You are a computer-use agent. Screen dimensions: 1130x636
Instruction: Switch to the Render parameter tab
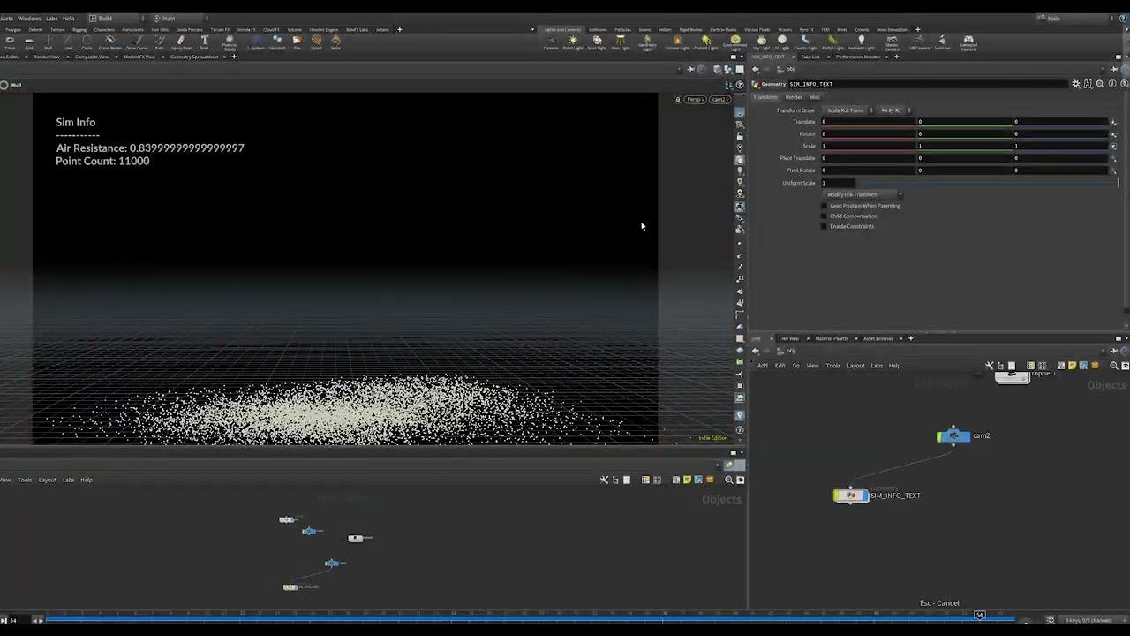click(794, 97)
